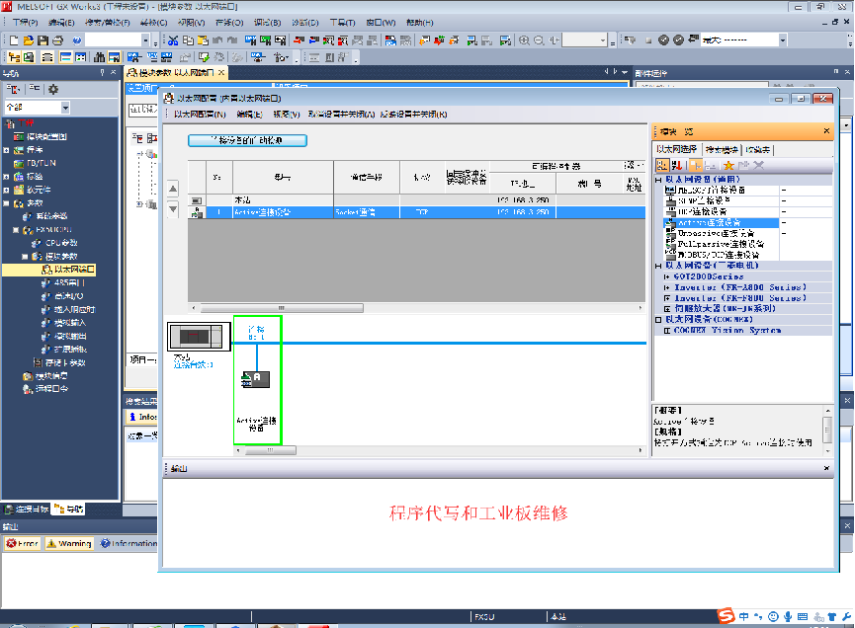855x628 pixels.
Task: Expand the GOT2000Series node
Action: pyautogui.click(x=667, y=276)
